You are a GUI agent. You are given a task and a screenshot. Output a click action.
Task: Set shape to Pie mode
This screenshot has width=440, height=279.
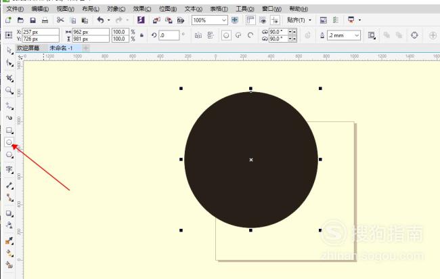coord(238,35)
